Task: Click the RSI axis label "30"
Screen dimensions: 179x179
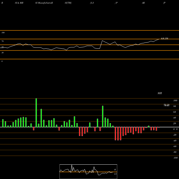Action: [x=3, y=53]
